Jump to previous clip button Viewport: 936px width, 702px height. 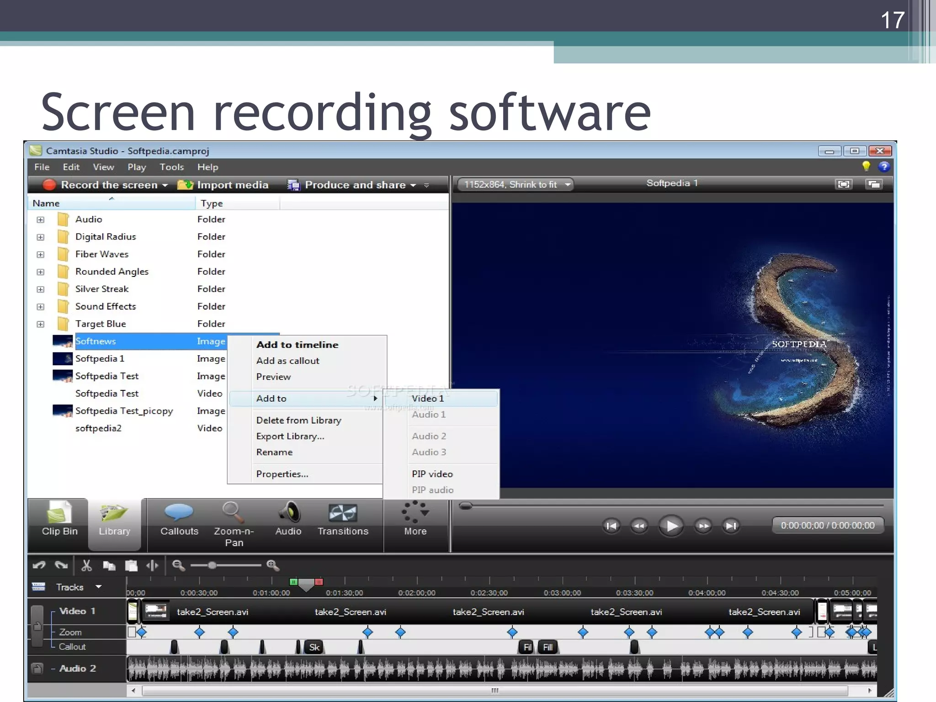(x=611, y=526)
